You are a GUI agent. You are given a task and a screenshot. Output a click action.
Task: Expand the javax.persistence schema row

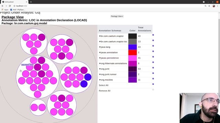coord(100,58)
